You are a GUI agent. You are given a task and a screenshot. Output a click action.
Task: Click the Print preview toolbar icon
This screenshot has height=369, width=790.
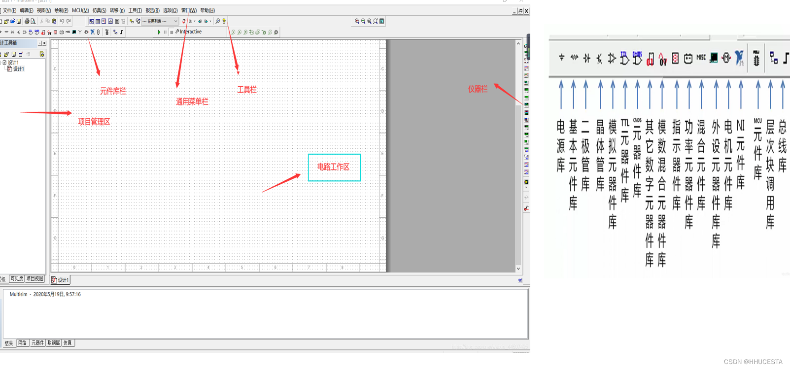pos(33,21)
